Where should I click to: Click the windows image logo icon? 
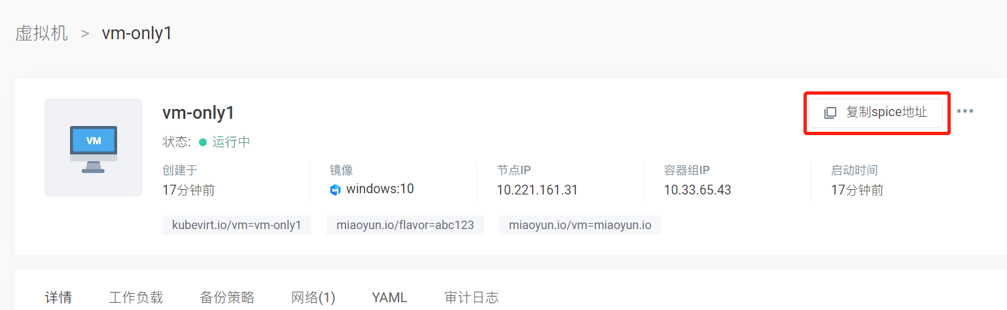[336, 190]
